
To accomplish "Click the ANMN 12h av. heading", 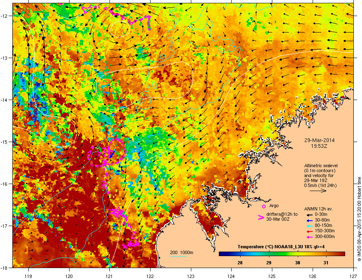I will pos(318,209).
